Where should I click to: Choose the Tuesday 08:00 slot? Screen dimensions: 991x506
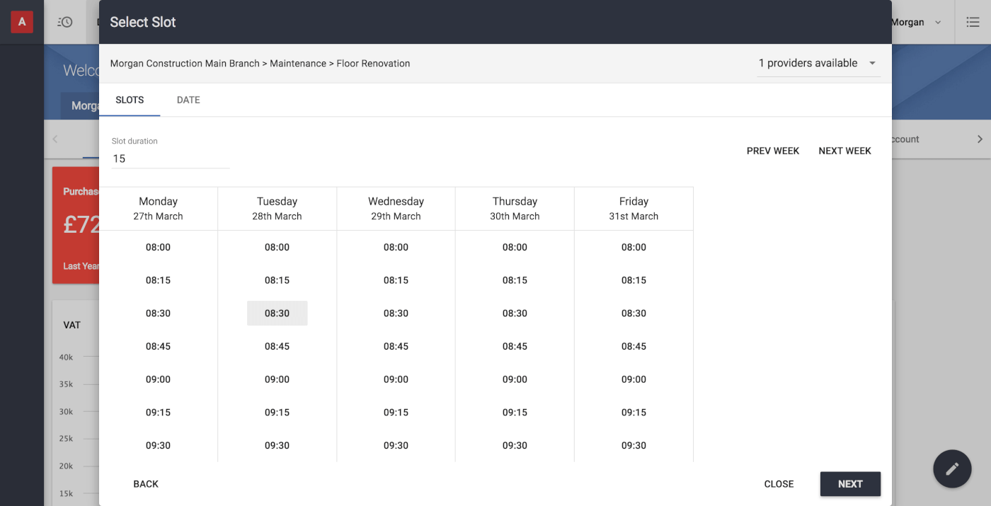tap(277, 248)
